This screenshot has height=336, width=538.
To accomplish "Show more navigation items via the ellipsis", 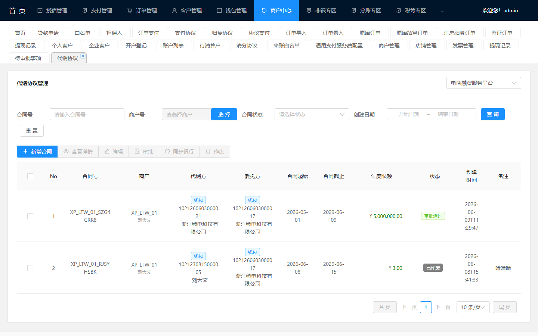I will [442, 11].
